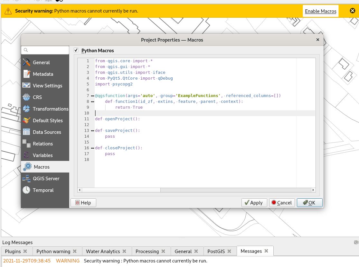359x267 pixels.
Task: Click the 'def closeProject():' code line
Action: click(x=118, y=148)
